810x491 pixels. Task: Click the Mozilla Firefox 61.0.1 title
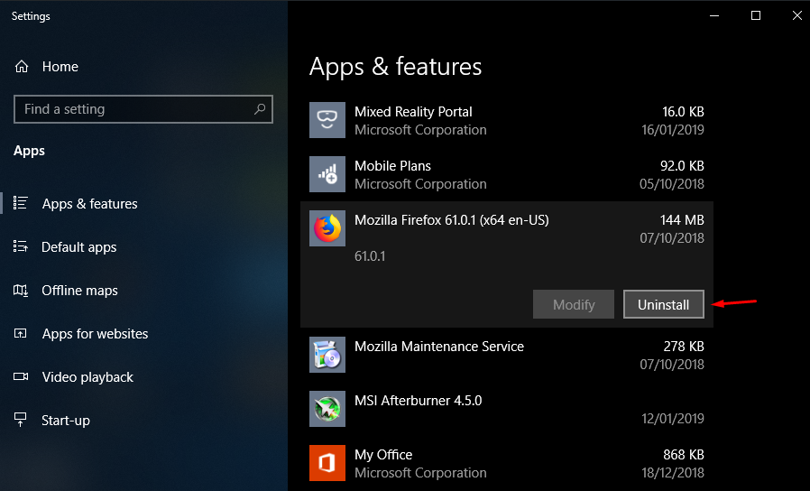click(x=452, y=220)
